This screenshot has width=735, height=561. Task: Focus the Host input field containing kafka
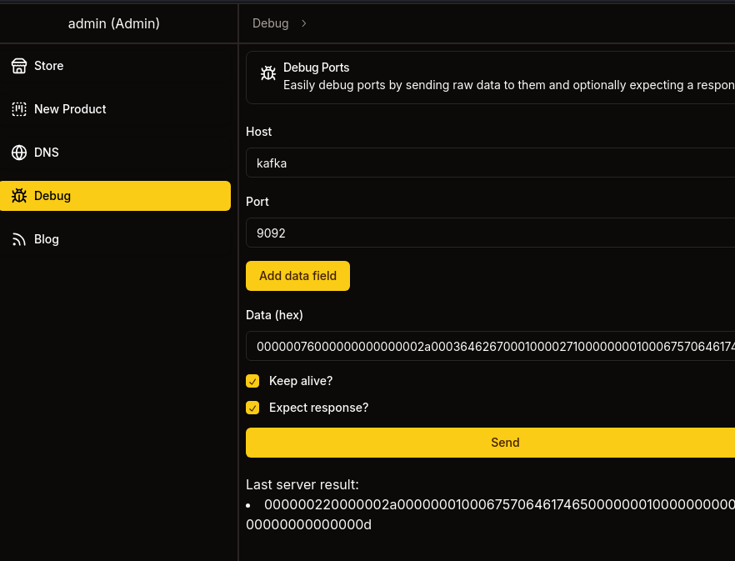pyautogui.click(x=490, y=163)
